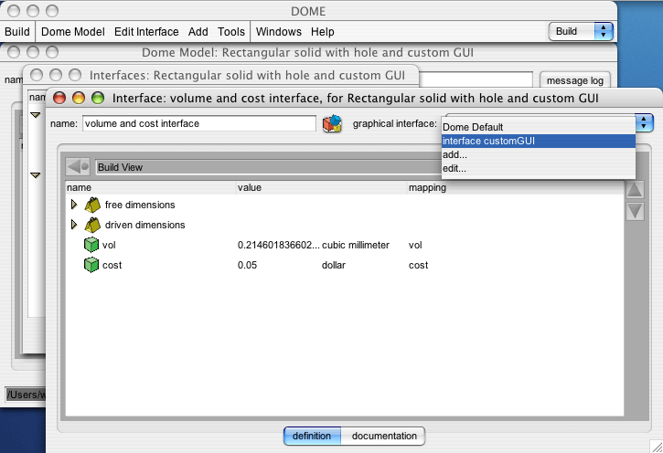
Task: Click the up arrow button beside the table
Action: pyautogui.click(x=635, y=190)
